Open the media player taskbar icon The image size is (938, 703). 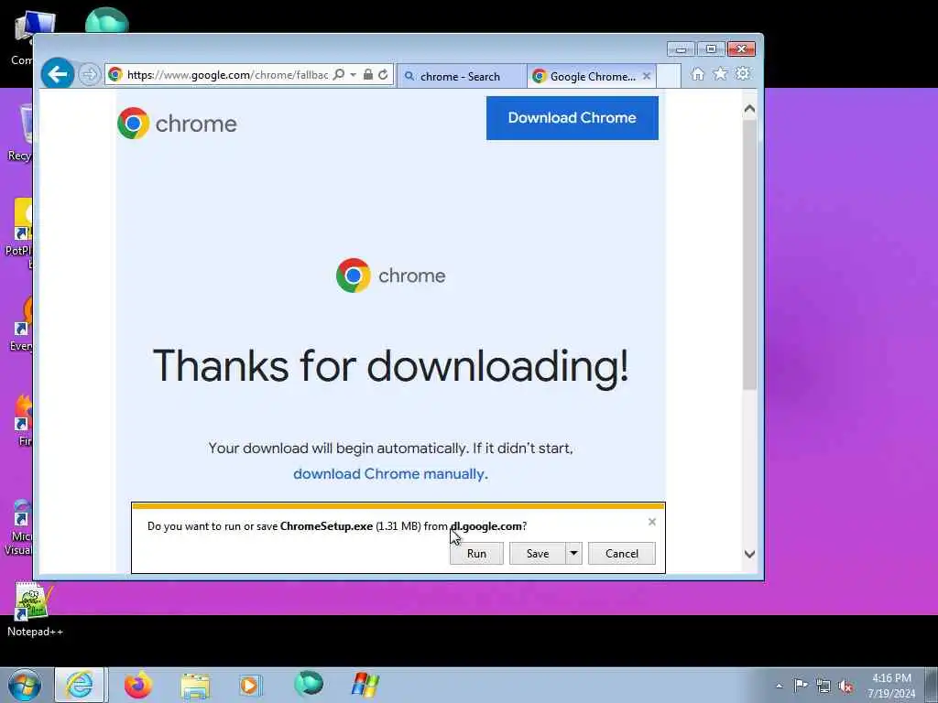coord(250,685)
